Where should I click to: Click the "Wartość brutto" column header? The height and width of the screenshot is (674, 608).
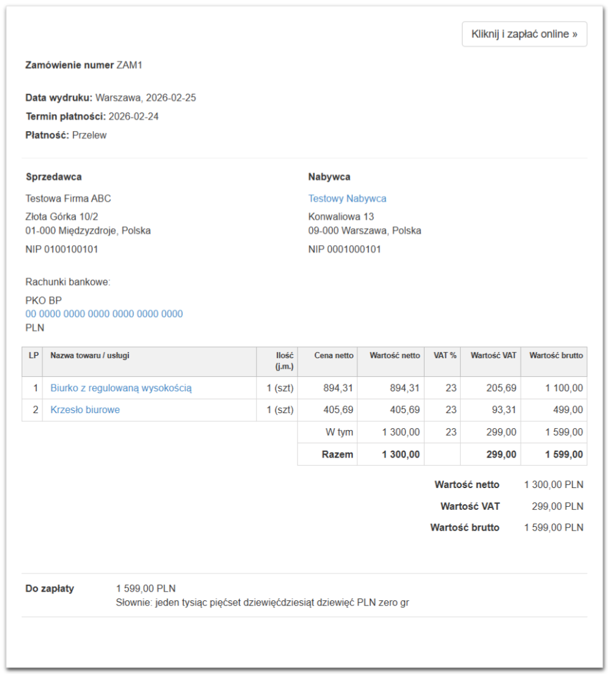tap(556, 356)
